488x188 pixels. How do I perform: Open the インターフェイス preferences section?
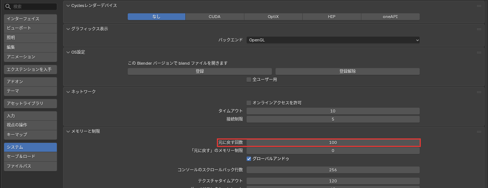(x=30, y=19)
